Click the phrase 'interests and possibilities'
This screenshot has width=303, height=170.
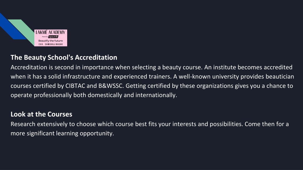pos(207,124)
